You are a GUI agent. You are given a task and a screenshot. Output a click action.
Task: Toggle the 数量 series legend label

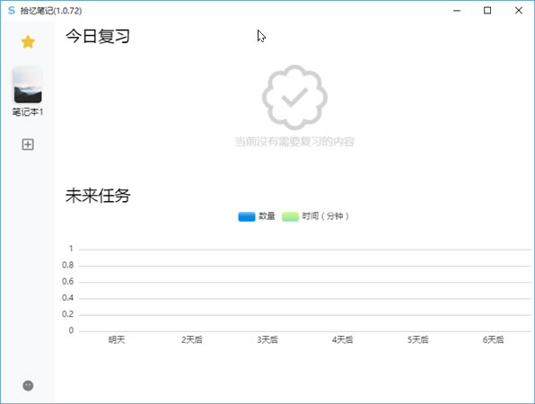267,216
